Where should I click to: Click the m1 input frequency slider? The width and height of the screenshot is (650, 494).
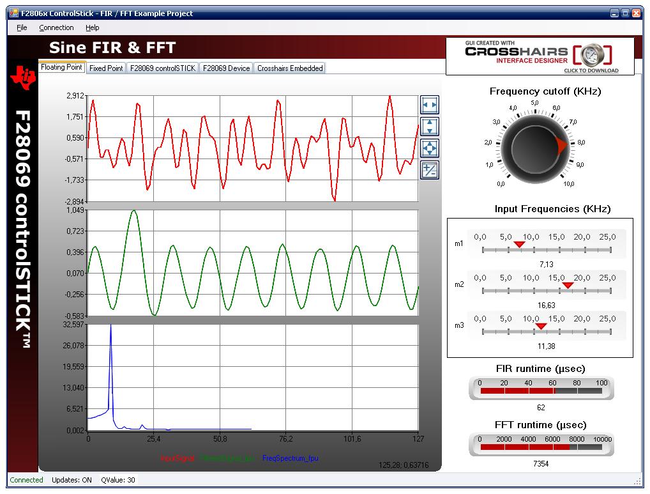point(547,244)
